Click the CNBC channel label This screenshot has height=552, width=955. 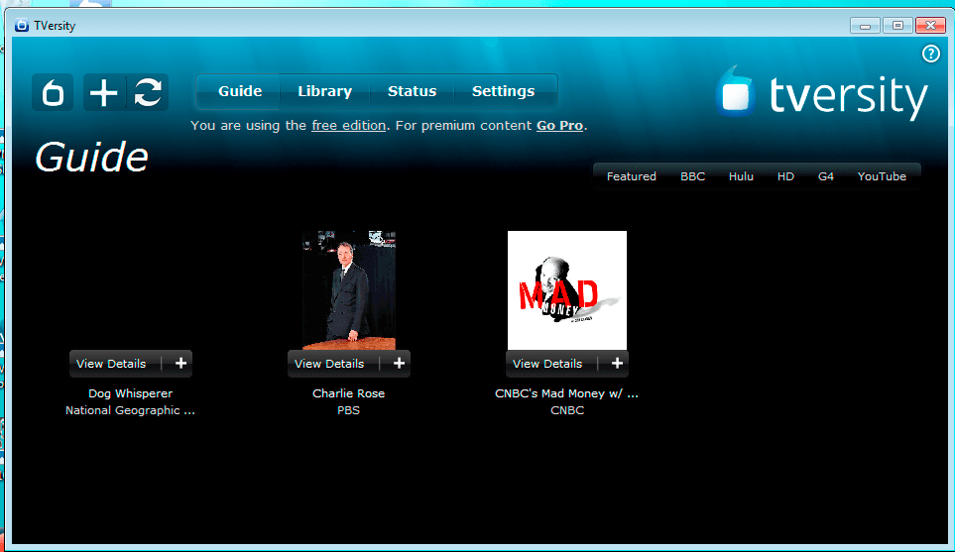pyautogui.click(x=567, y=410)
